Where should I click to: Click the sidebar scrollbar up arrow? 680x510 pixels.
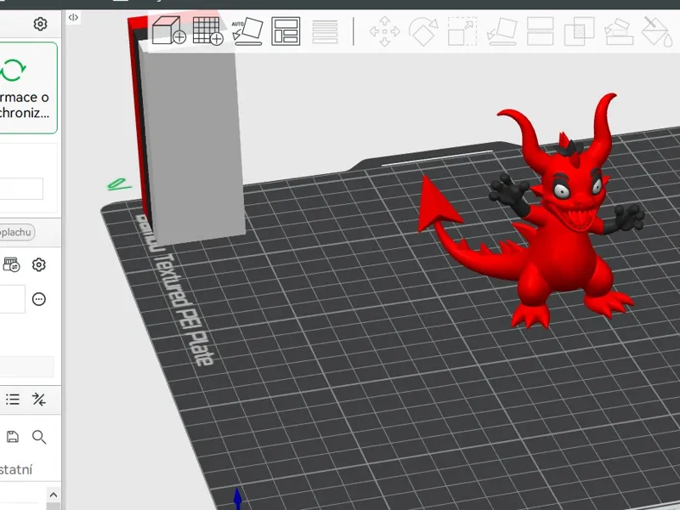pos(54,495)
